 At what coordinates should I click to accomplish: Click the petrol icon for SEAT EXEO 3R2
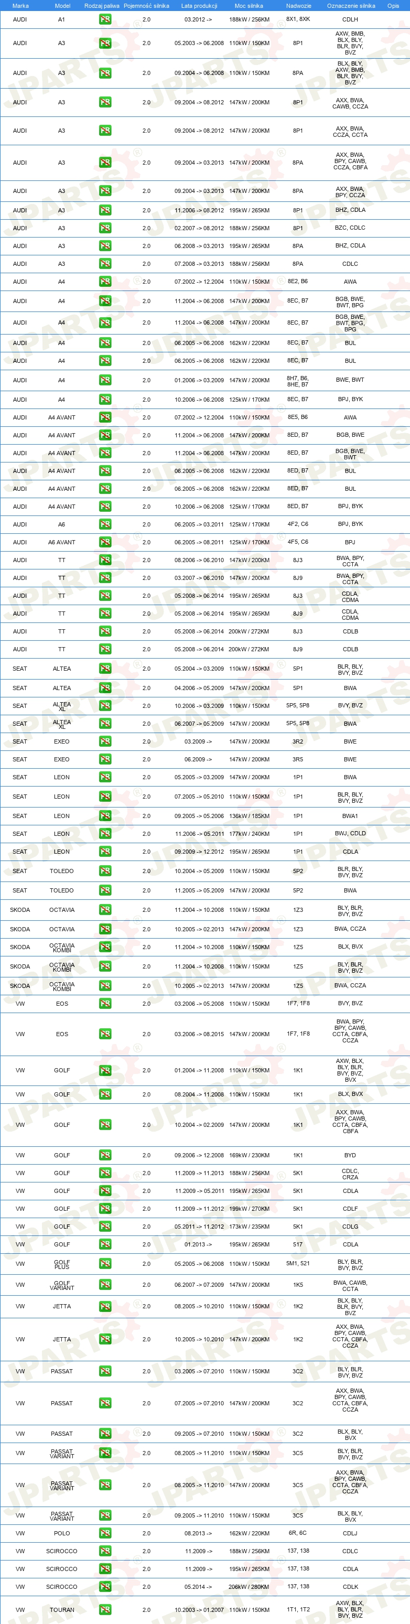105,741
